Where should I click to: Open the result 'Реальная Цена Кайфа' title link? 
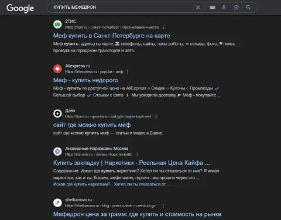(x=132, y=163)
